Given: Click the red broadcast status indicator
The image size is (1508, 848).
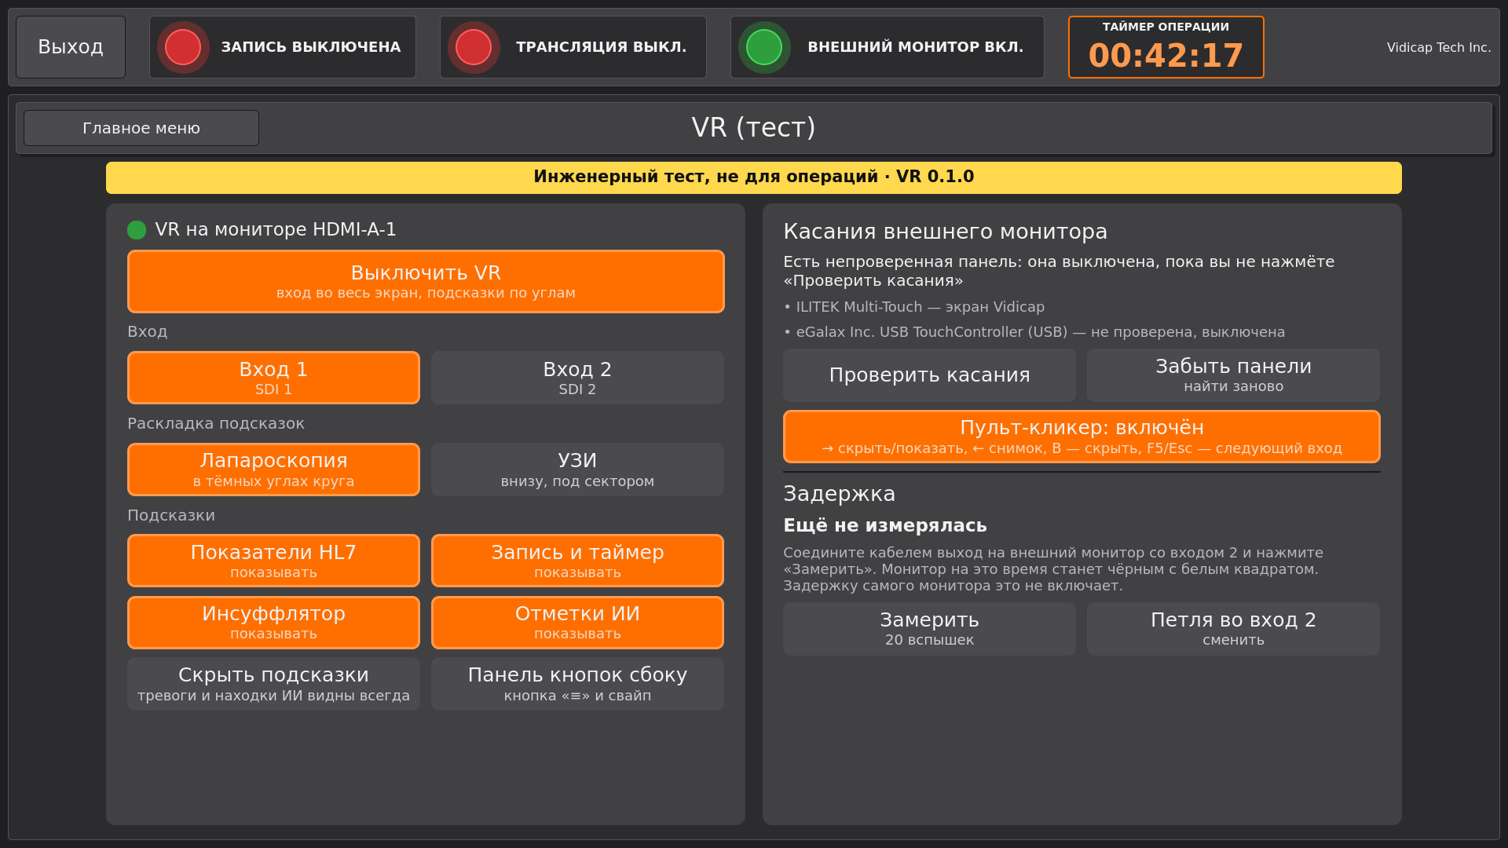Looking at the screenshot, I should coord(474,47).
